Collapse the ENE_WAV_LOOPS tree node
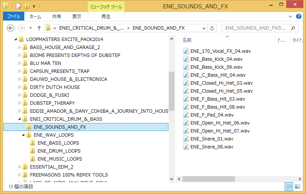Viewport: 306px width, 194px height. point(23,135)
